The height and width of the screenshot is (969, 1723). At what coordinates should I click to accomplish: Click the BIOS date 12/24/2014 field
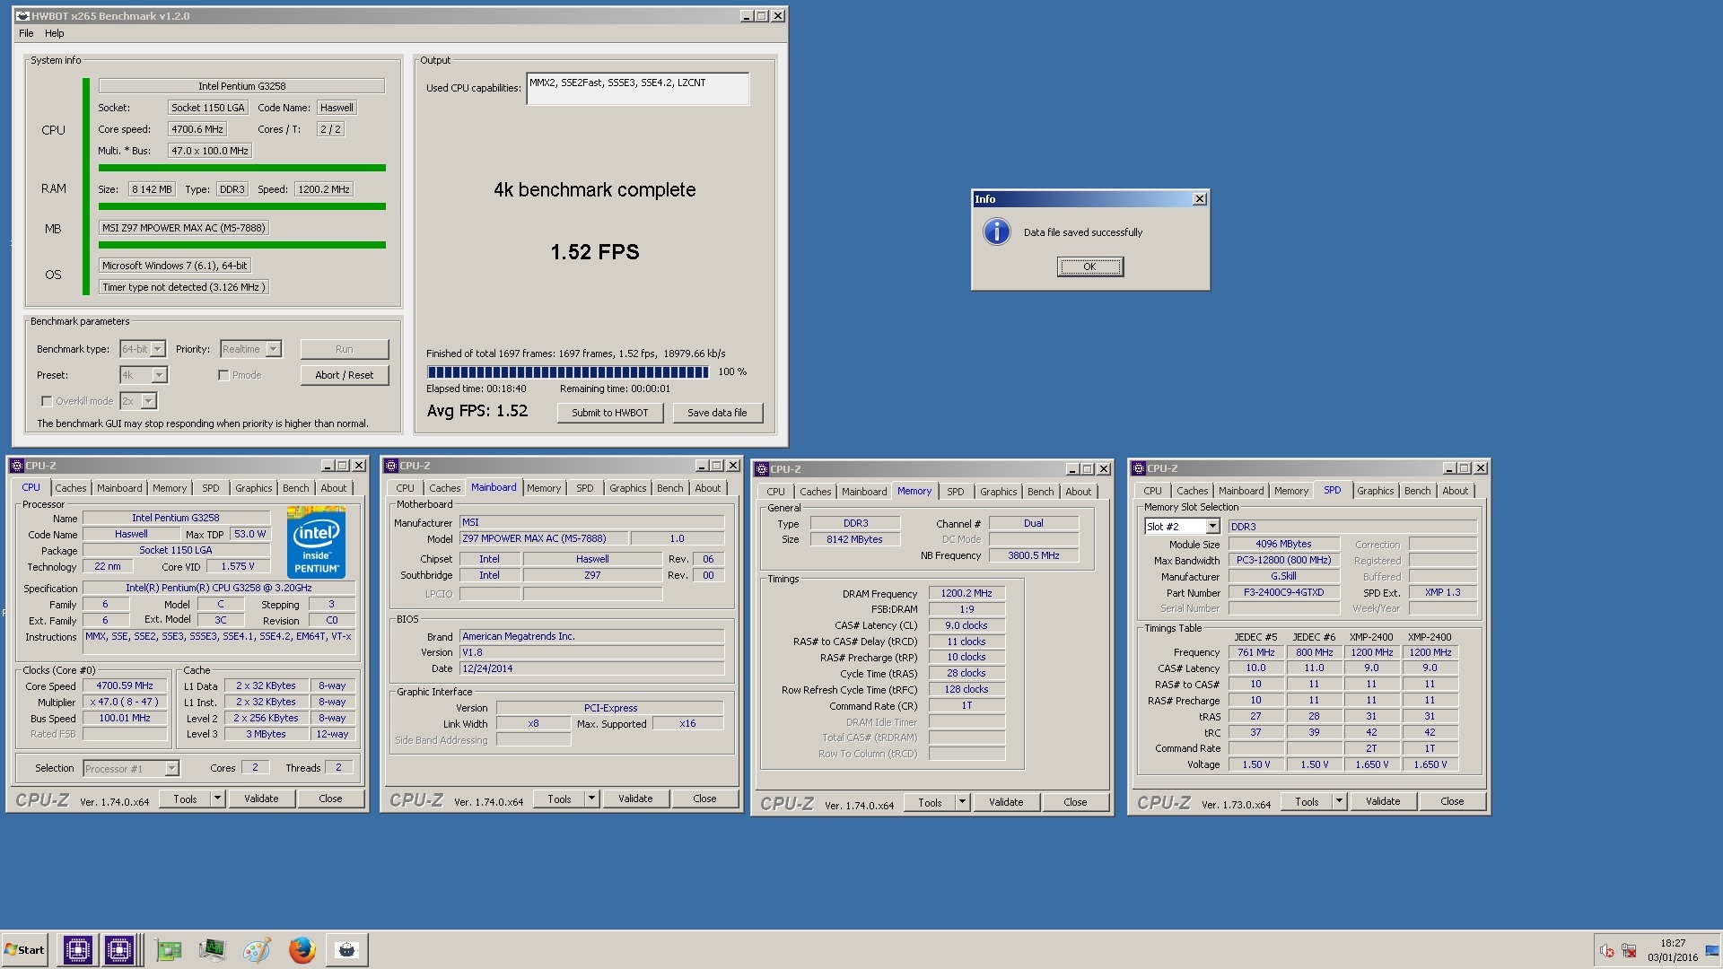pos(591,668)
